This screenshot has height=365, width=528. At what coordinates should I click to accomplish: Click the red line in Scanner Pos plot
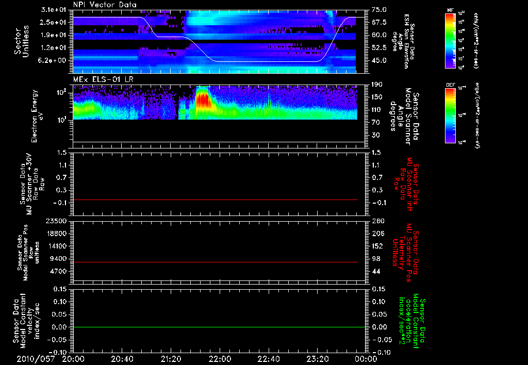(x=216, y=262)
